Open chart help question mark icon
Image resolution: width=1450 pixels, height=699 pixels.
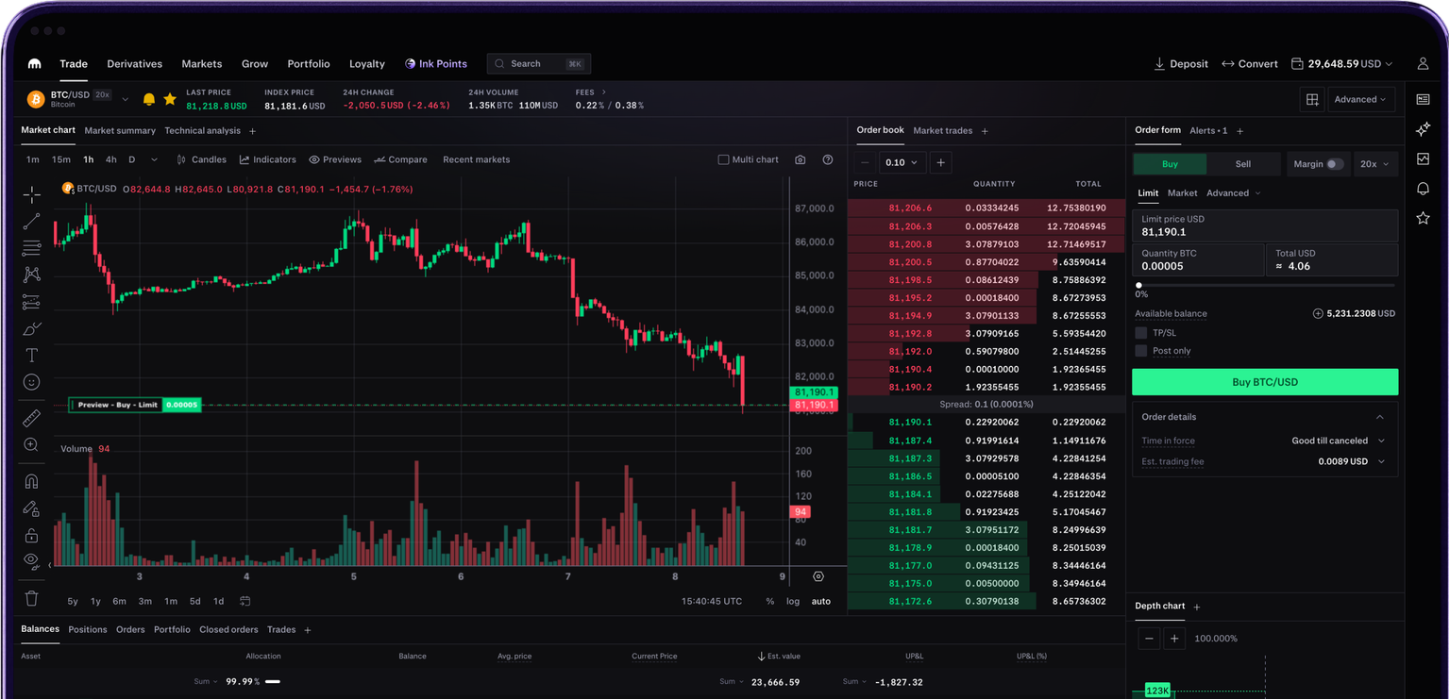(x=828, y=159)
